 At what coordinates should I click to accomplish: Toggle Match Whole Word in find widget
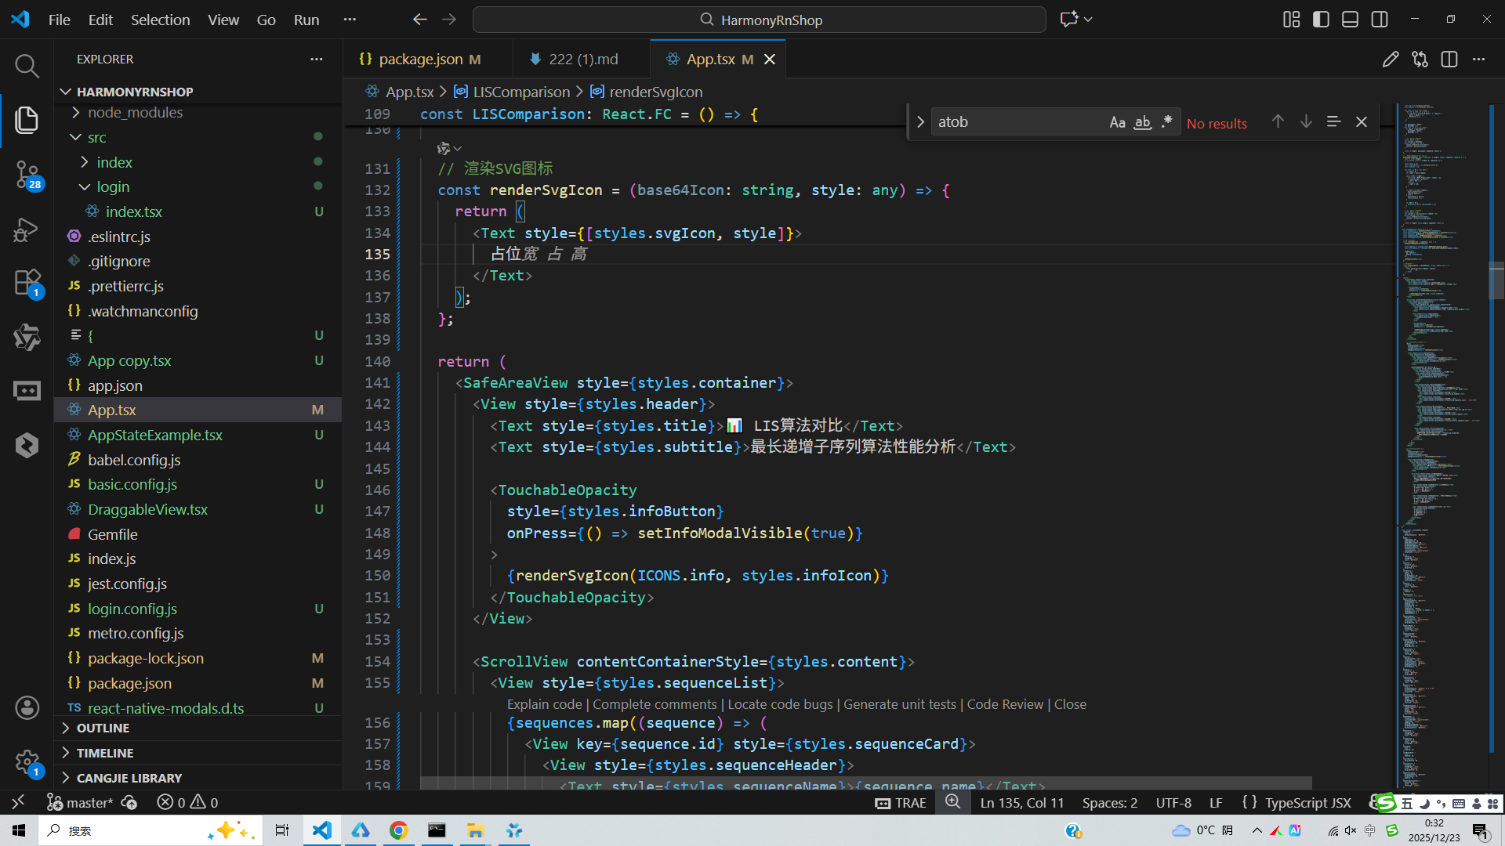pyautogui.click(x=1143, y=122)
